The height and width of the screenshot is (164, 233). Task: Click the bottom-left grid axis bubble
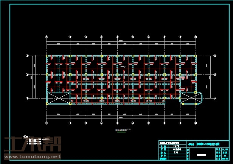tap(47, 123)
